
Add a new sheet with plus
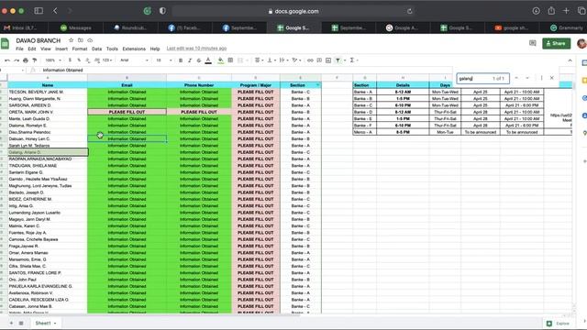click(11, 323)
